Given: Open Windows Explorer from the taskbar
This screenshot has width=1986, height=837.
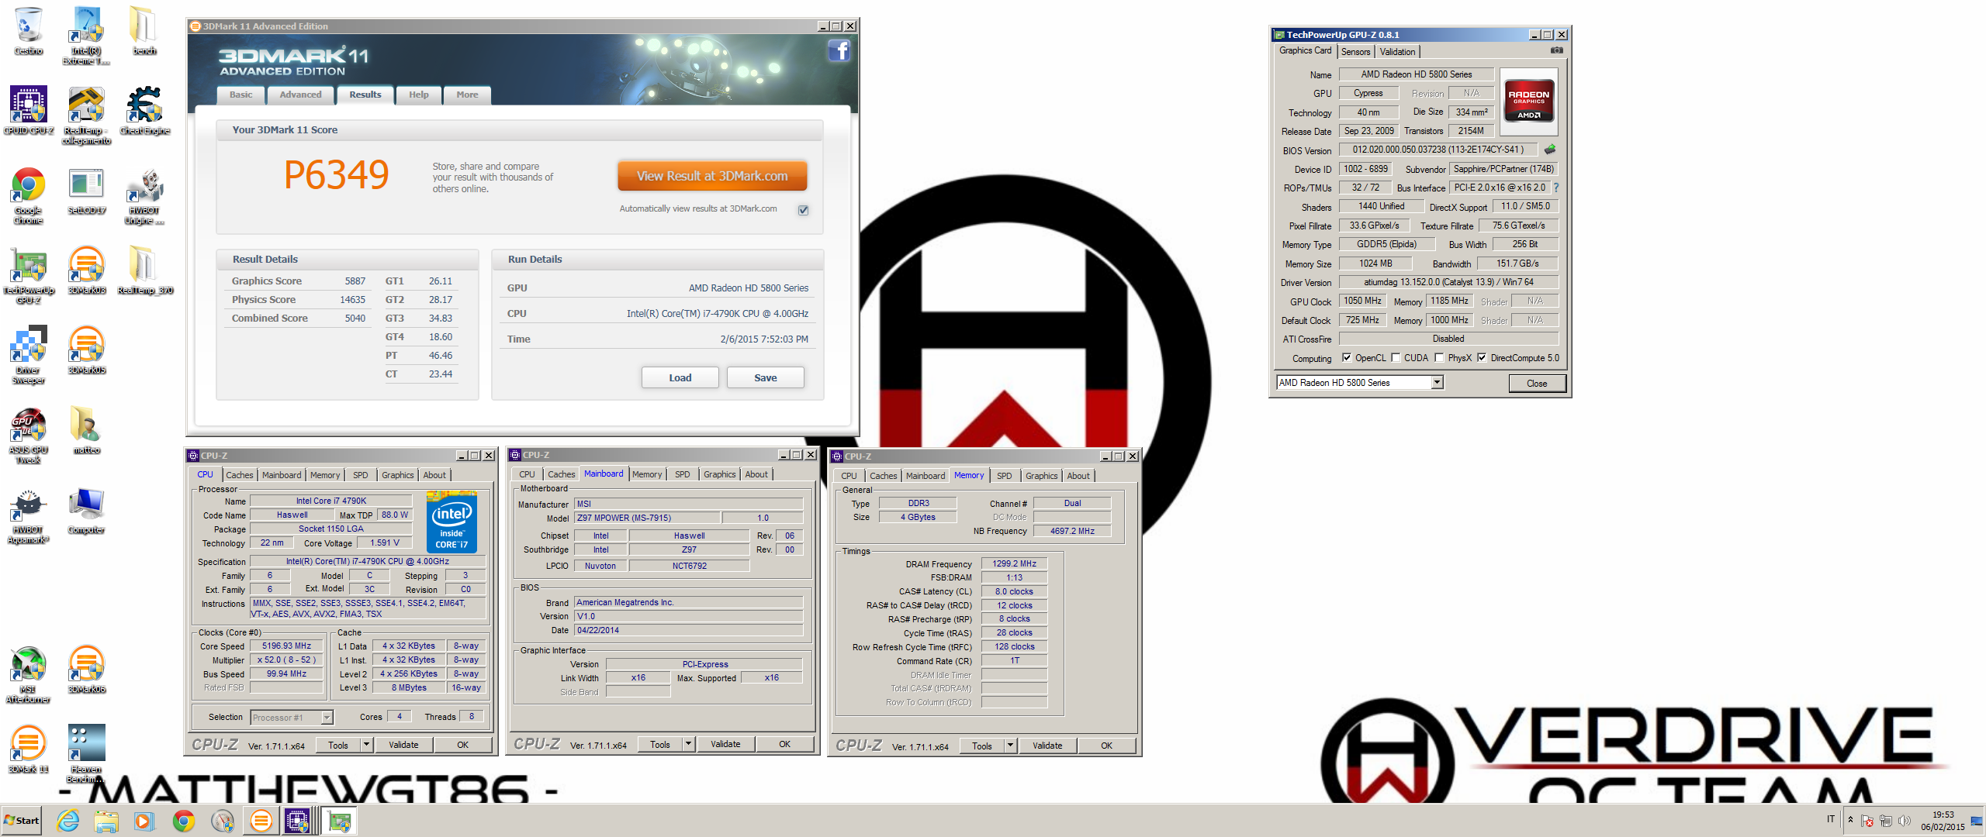Looking at the screenshot, I should pos(106,821).
